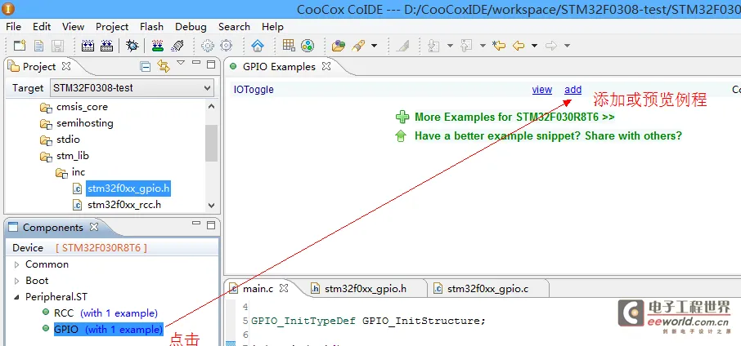Select the main.c editor tab

[258, 289]
